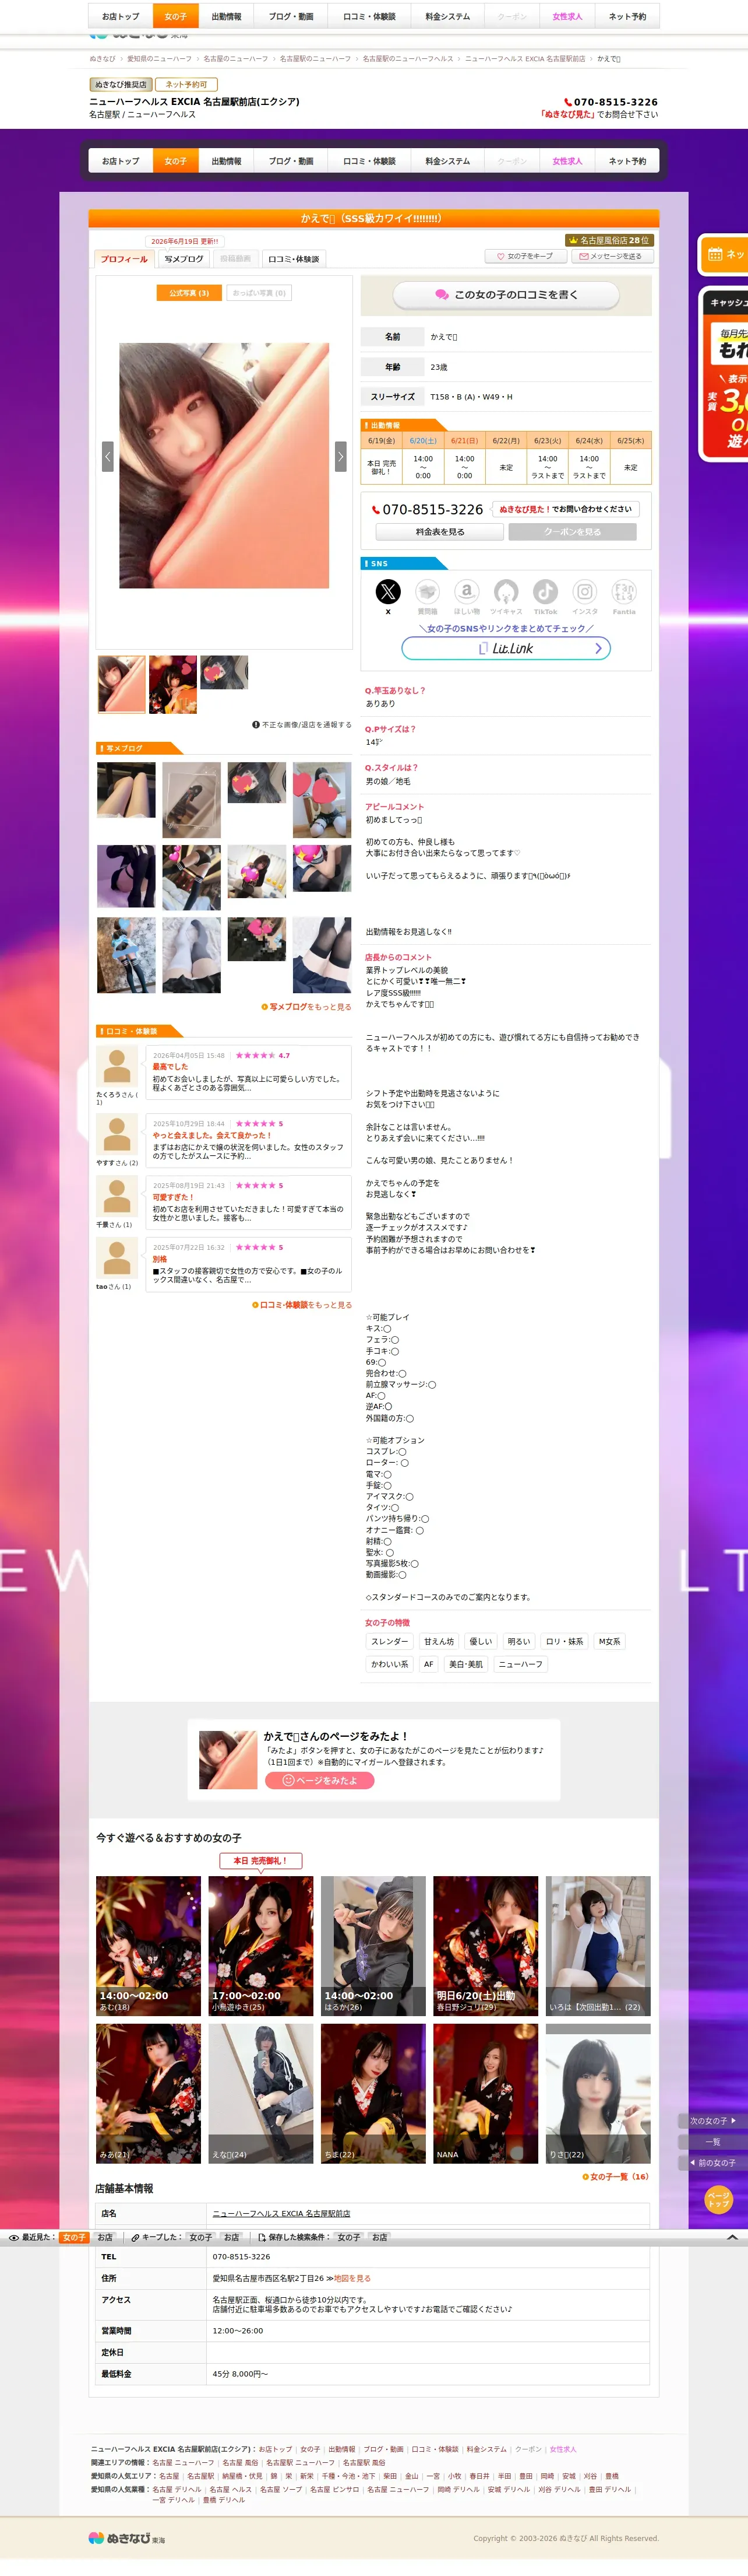Image resolution: width=748 pixels, height=2576 pixels.
Task: Open the Lit.Link button
Action: pos(506,648)
